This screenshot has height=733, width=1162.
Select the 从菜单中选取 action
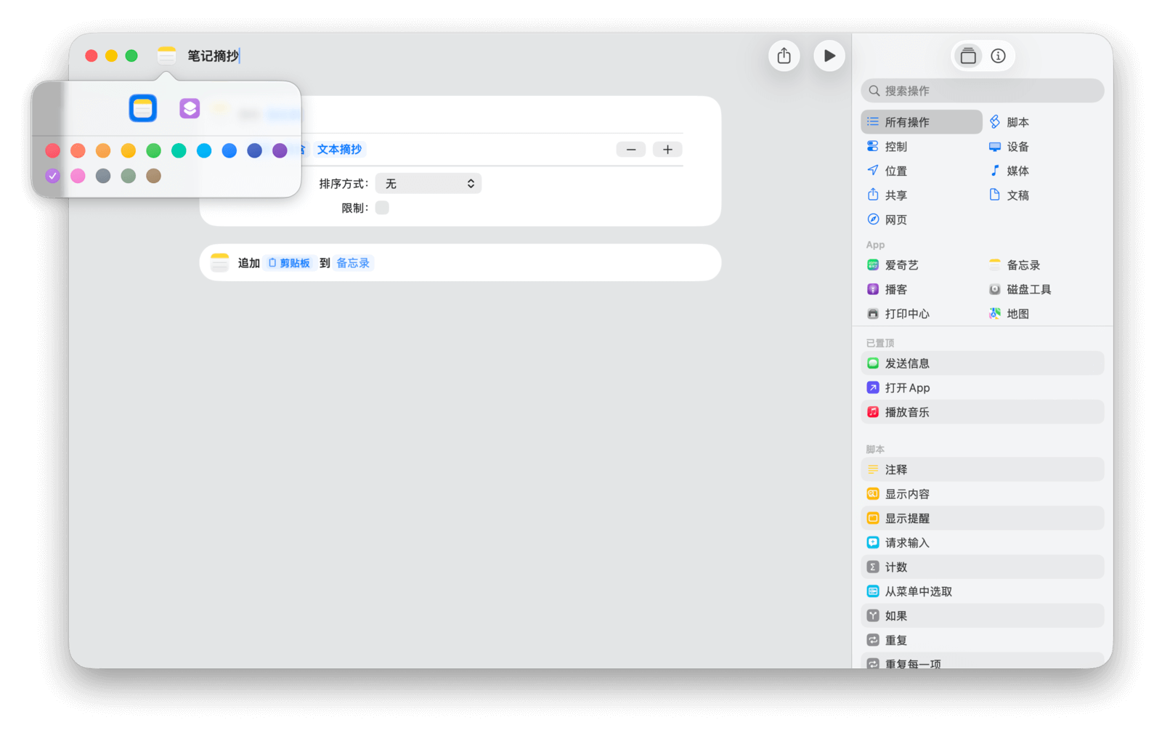click(x=983, y=591)
